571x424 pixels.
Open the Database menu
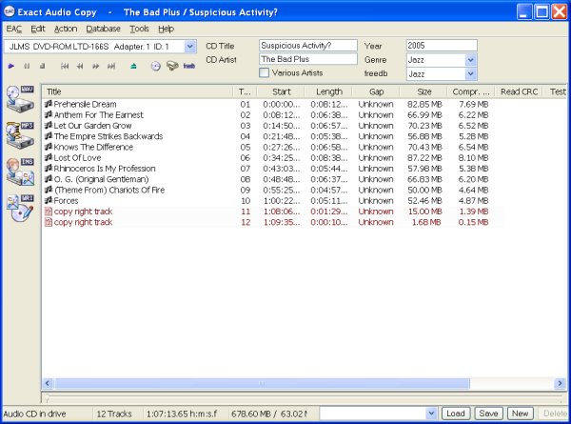pyautogui.click(x=103, y=29)
